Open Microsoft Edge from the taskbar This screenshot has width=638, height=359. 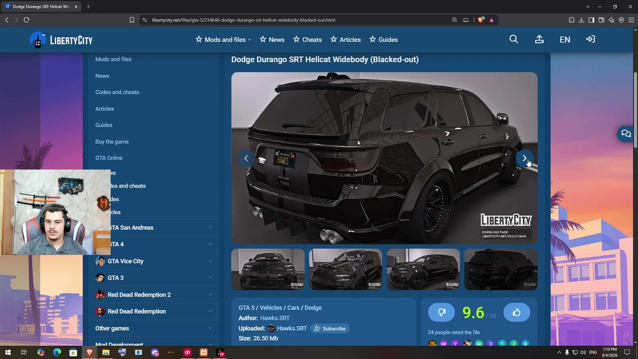57,353
